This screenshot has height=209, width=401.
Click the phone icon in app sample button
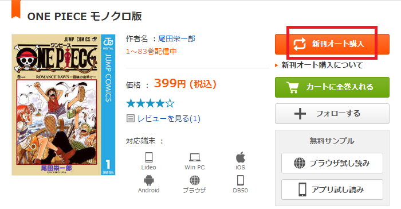click(302, 189)
